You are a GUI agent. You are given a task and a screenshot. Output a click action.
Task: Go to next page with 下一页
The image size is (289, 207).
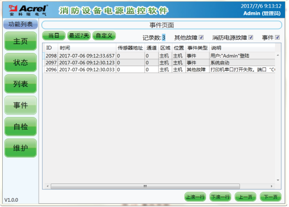270,197
